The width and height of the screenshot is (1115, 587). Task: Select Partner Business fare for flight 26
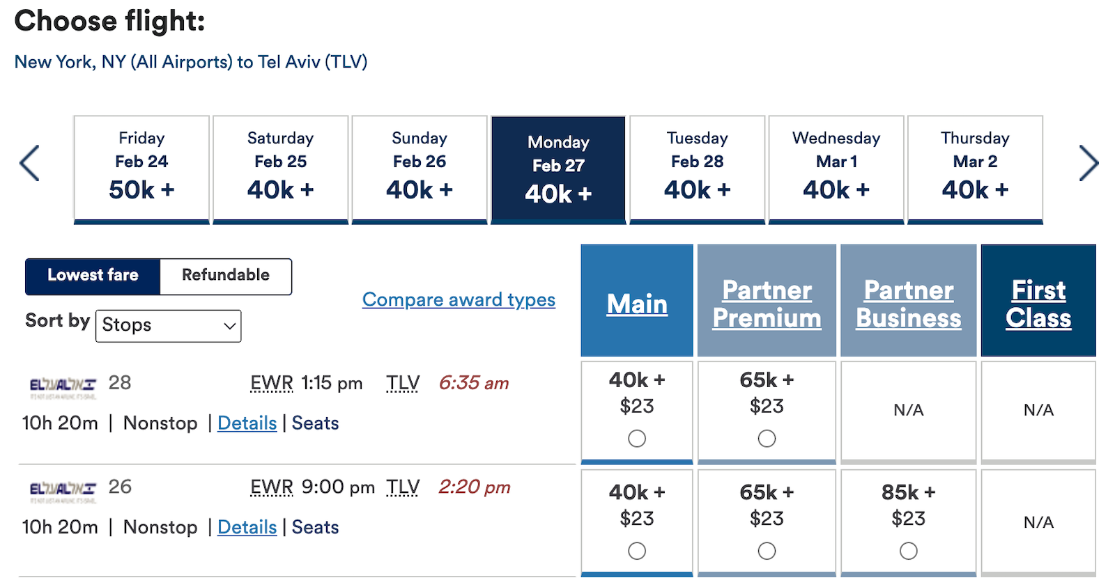point(908,551)
